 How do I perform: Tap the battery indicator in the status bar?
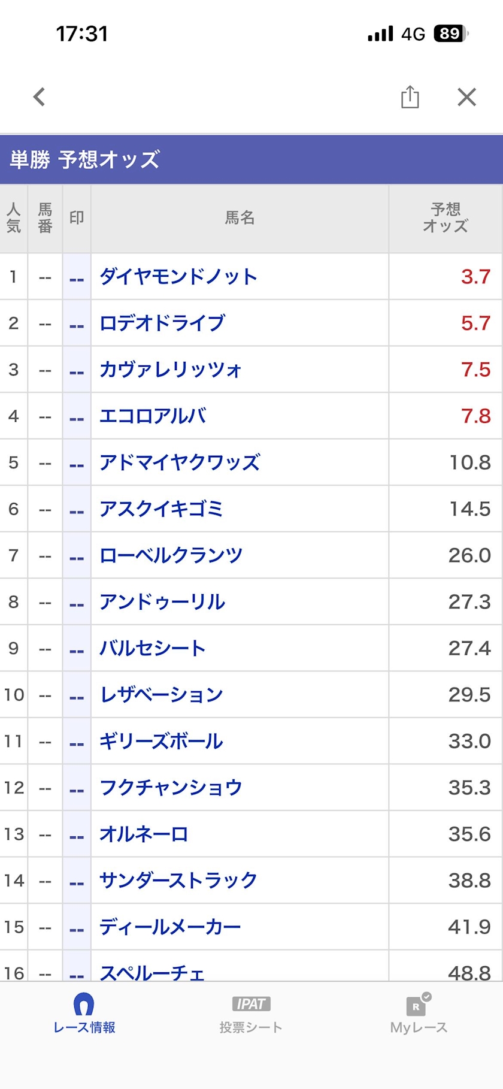pyautogui.click(x=452, y=34)
